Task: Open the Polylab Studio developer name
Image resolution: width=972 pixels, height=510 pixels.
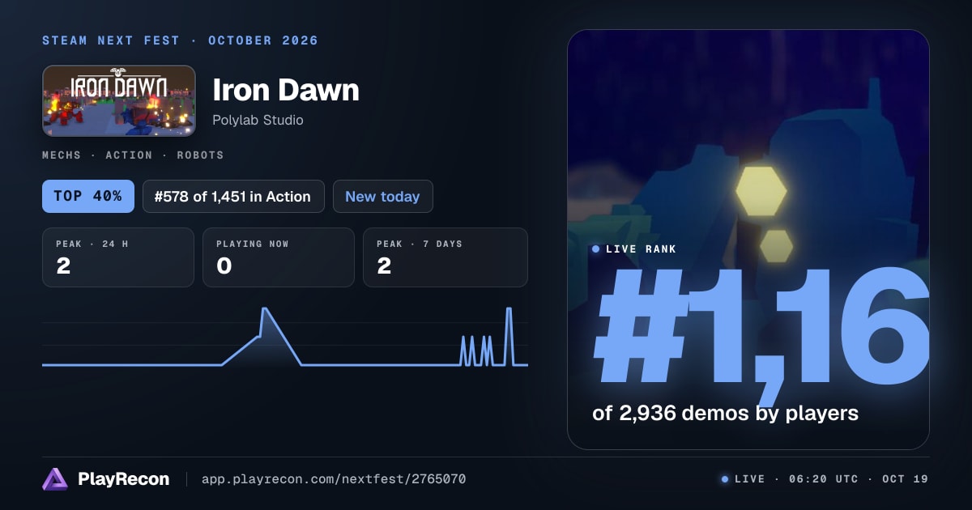Action: [x=258, y=120]
